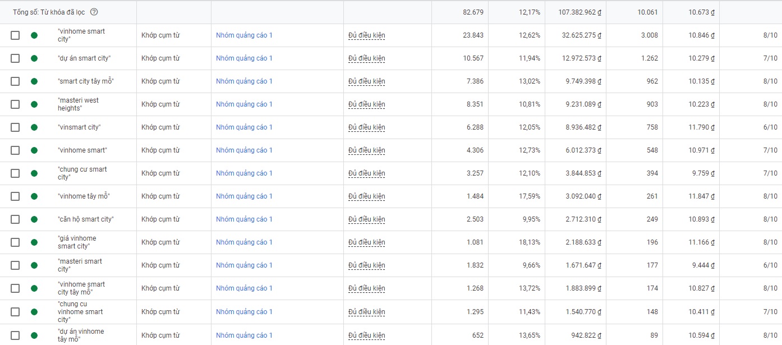Click 'Đủ điều kiện' status for "masteri west heights"
This screenshot has height=345, width=782.
[367, 104]
